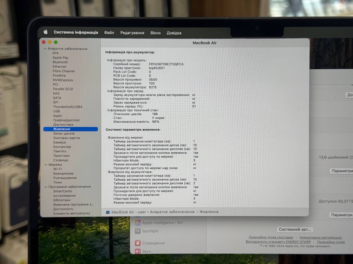Select Ethernet in the sidebar
The width and height of the screenshot is (353, 264).
coord(59,67)
